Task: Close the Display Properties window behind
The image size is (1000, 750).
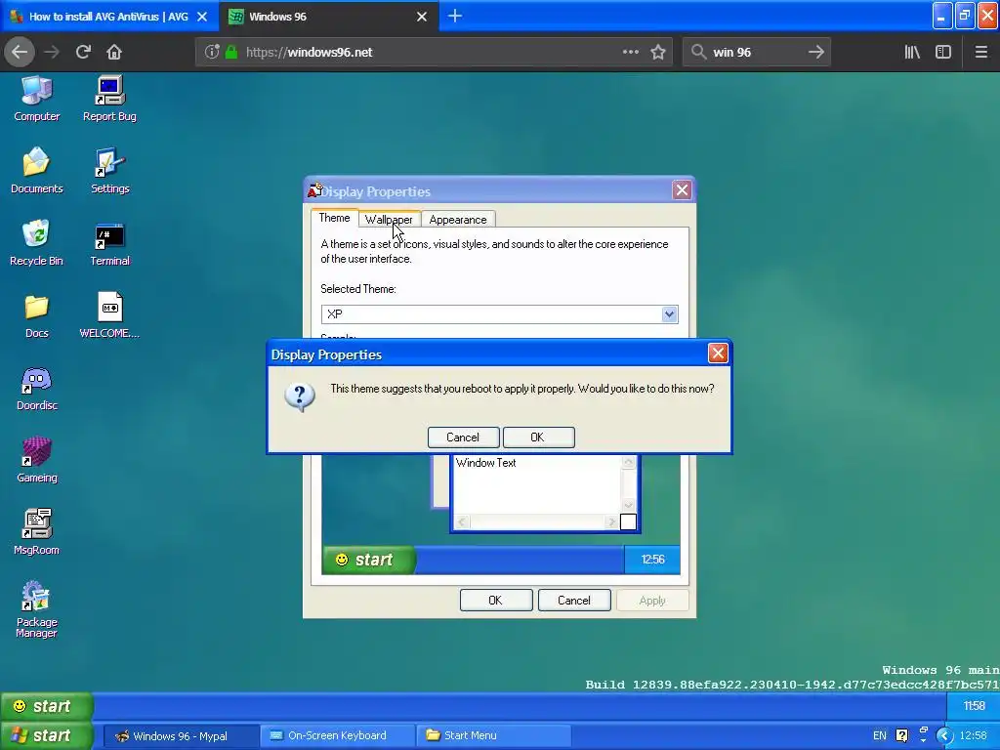Action: click(682, 190)
